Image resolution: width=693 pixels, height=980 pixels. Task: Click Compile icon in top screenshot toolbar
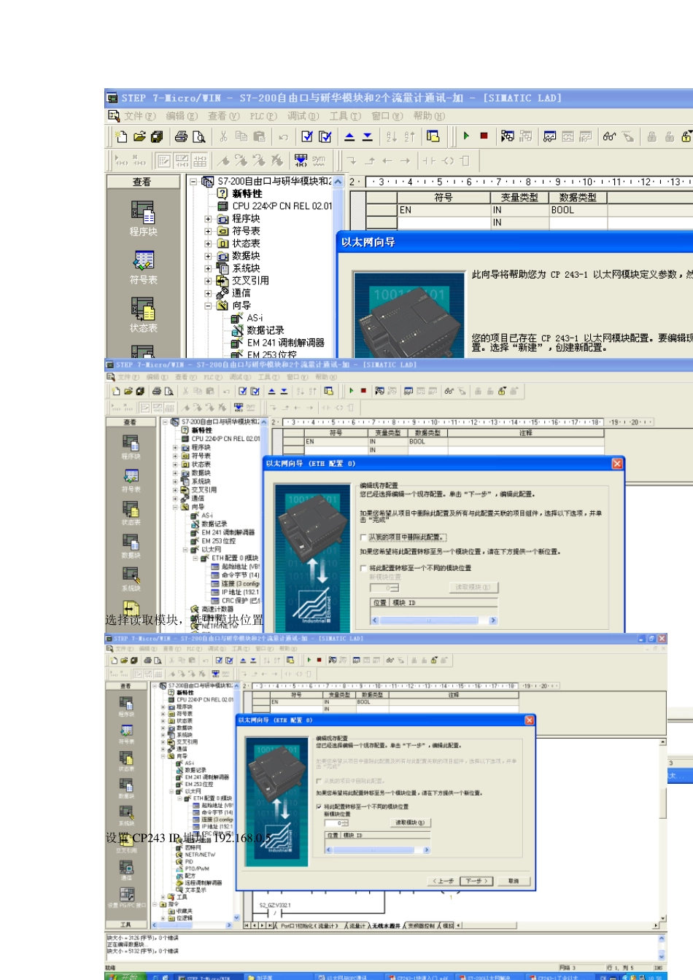pyautogui.click(x=307, y=136)
